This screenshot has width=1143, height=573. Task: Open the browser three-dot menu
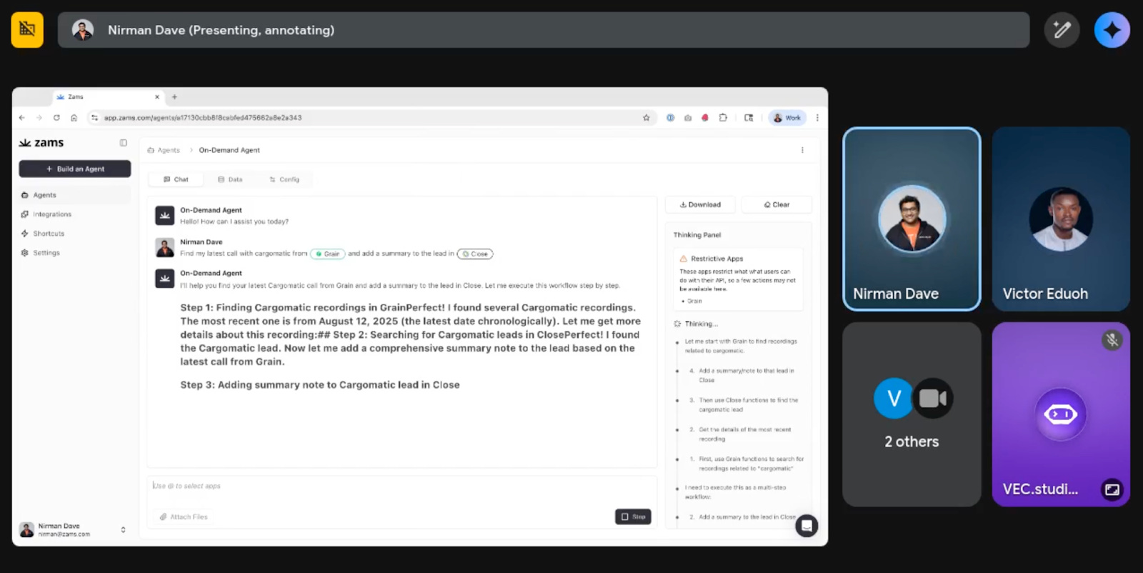(x=817, y=118)
